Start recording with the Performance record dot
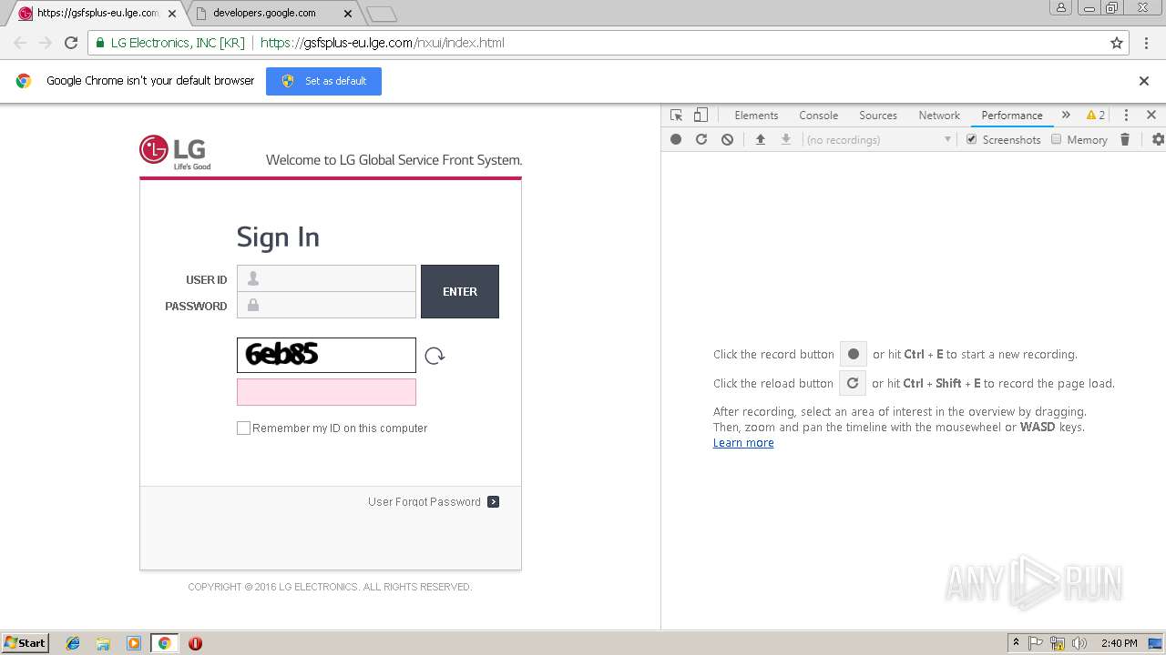Viewport: 1166px width, 655px height. pos(676,139)
